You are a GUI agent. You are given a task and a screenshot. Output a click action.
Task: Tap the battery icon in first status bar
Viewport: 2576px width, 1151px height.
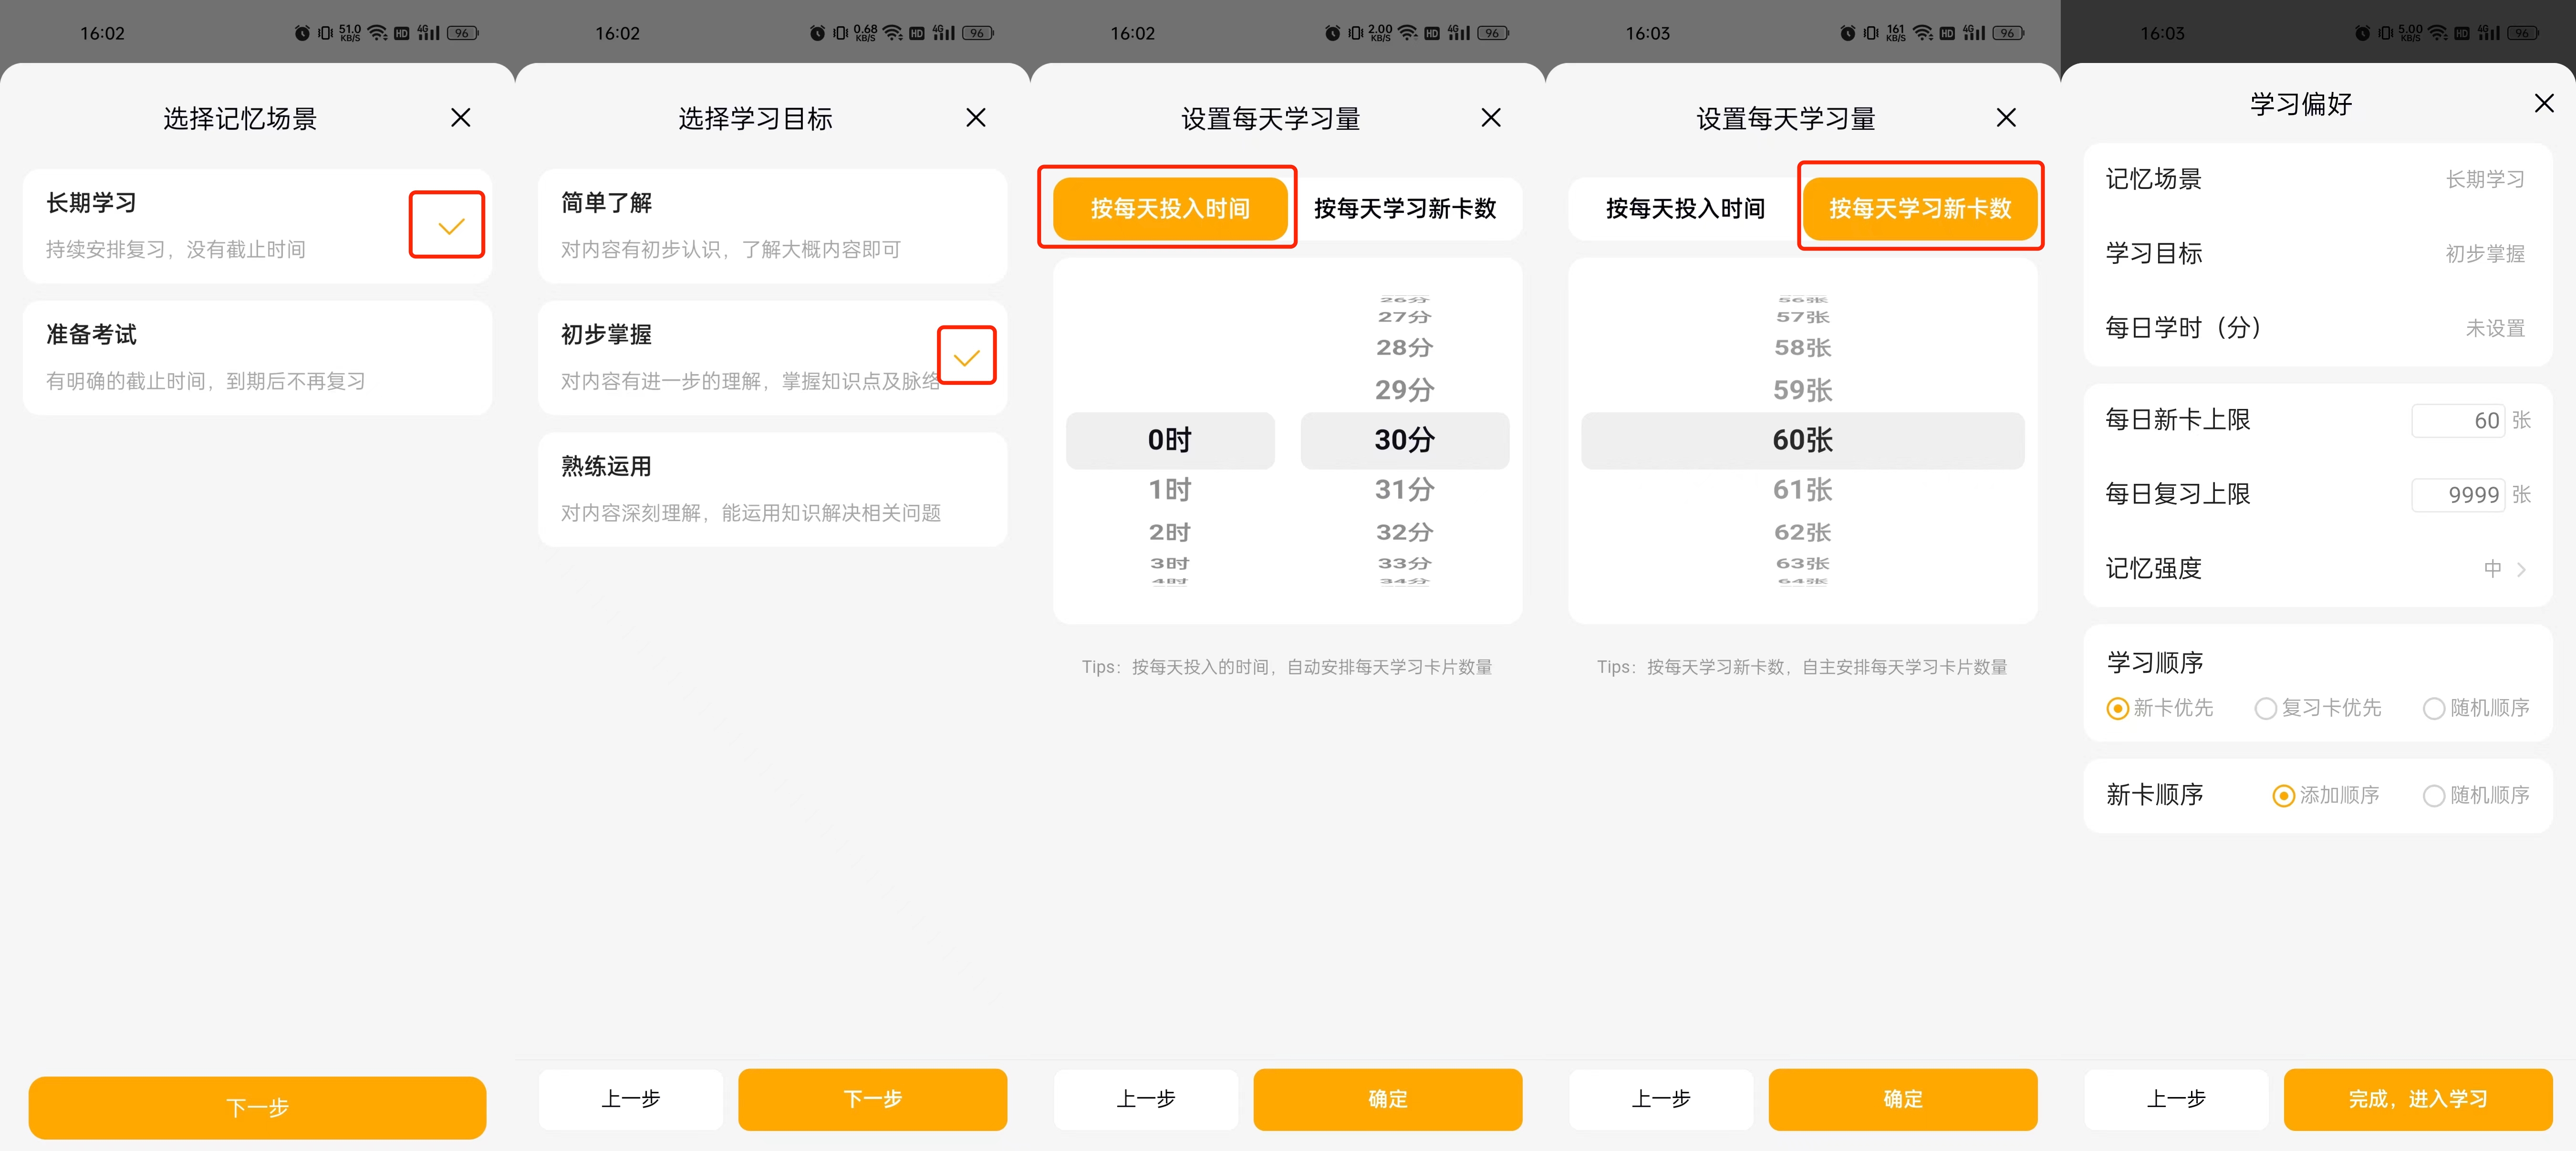click(x=462, y=33)
